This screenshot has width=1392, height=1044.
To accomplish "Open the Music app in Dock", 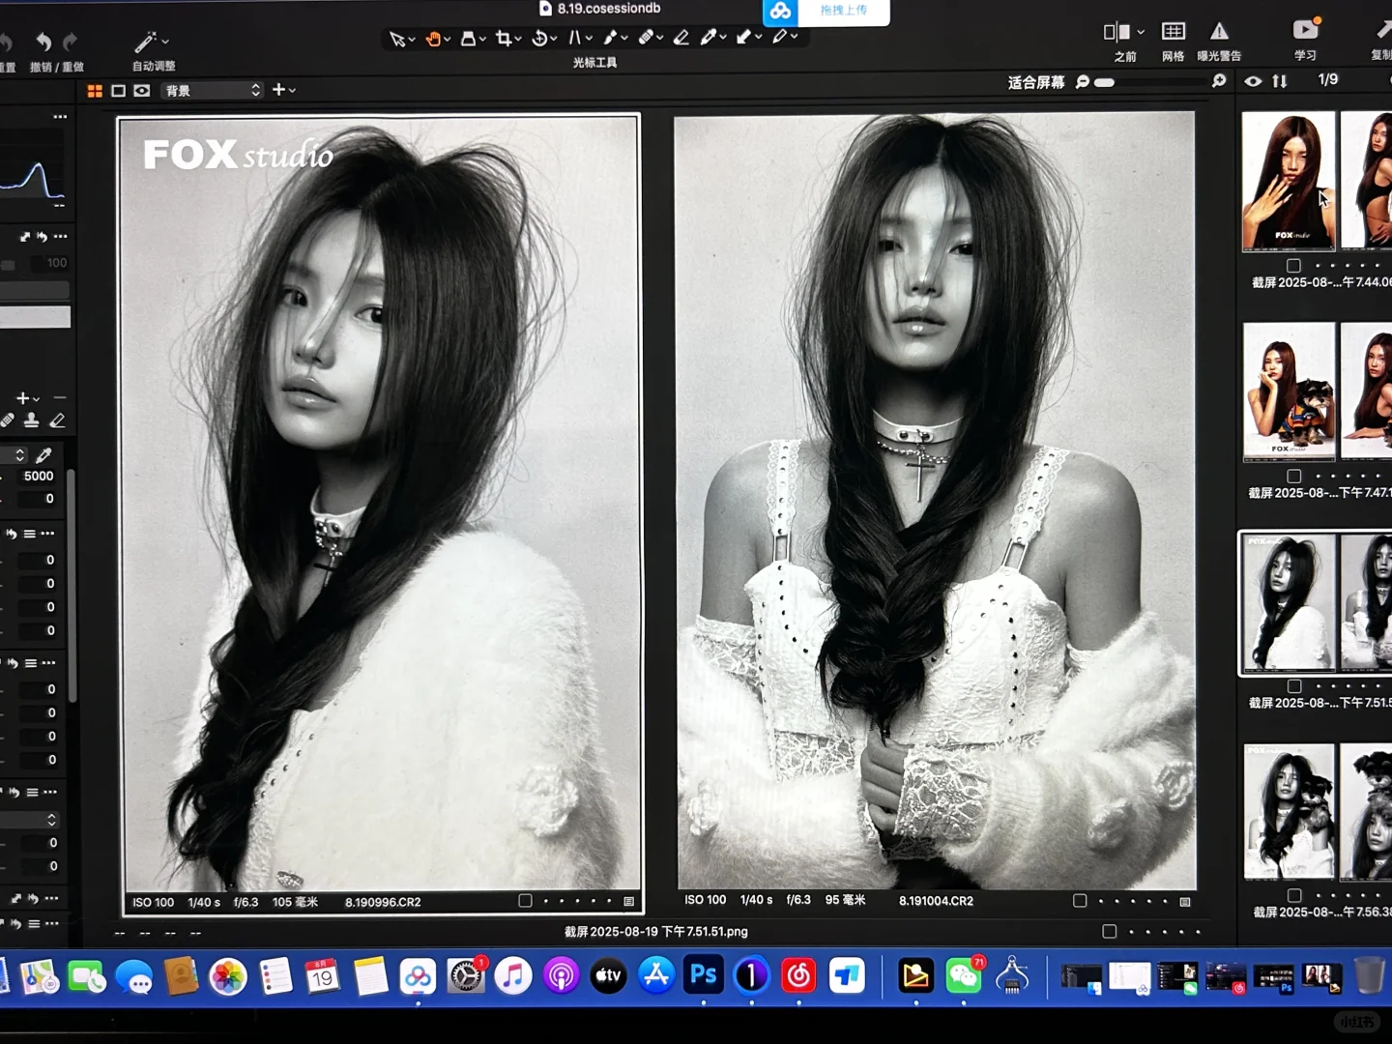I will 513,975.
